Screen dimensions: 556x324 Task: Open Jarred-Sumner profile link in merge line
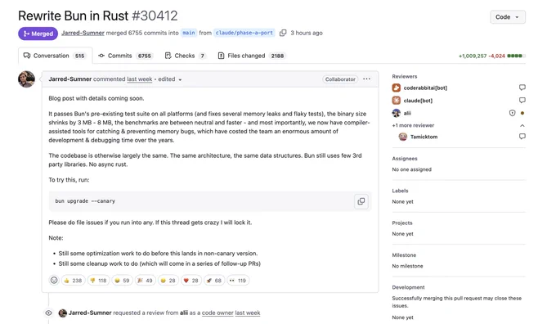tap(83, 33)
